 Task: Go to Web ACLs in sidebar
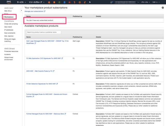click(8, 11)
